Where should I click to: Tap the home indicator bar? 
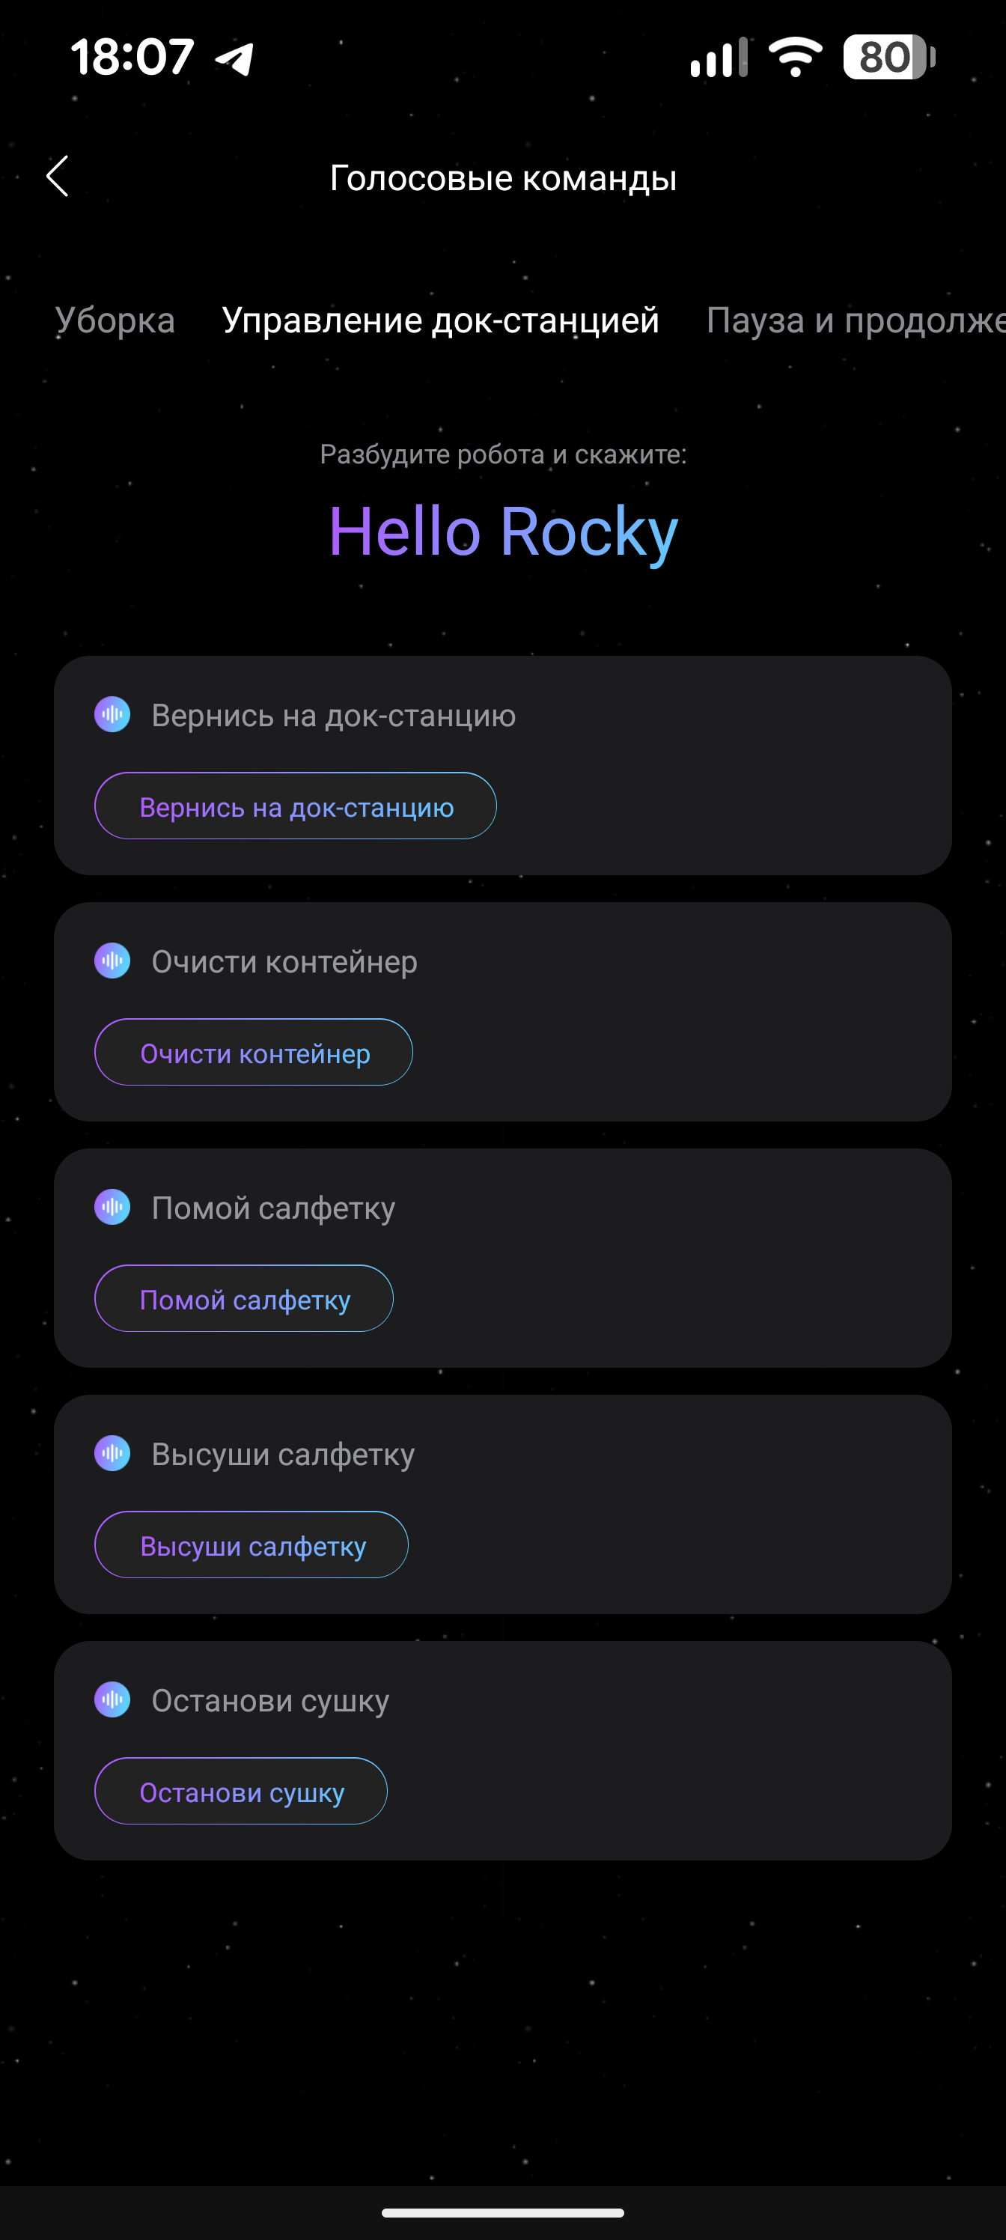502,2213
